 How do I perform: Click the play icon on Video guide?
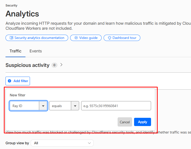coord(76,38)
